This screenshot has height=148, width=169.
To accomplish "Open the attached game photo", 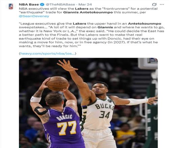I will tap(88, 103).
